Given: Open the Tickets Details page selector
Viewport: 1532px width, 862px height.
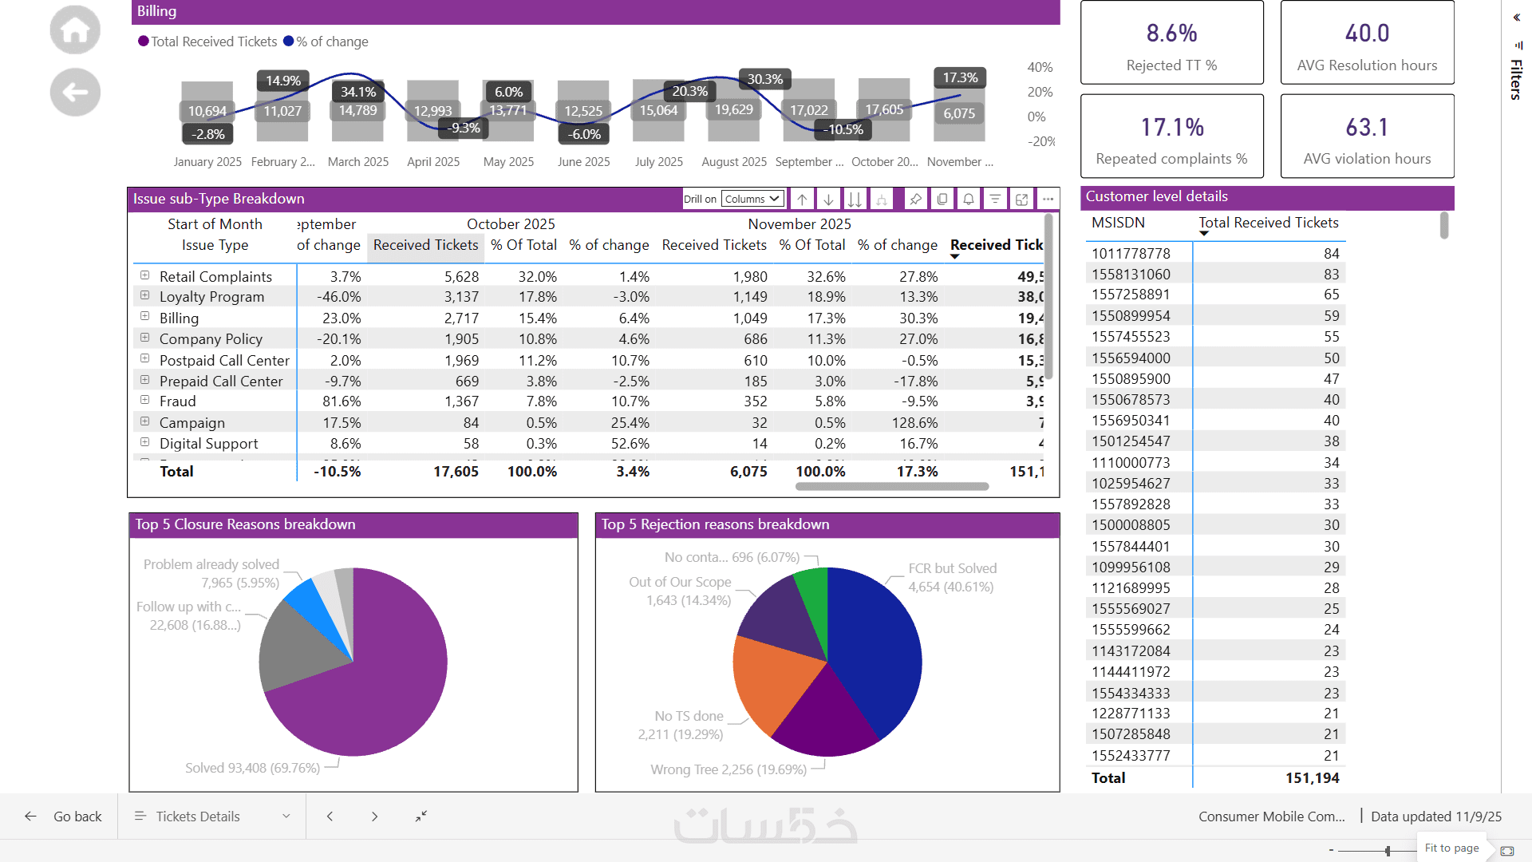Looking at the screenshot, I should [x=212, y=816].
